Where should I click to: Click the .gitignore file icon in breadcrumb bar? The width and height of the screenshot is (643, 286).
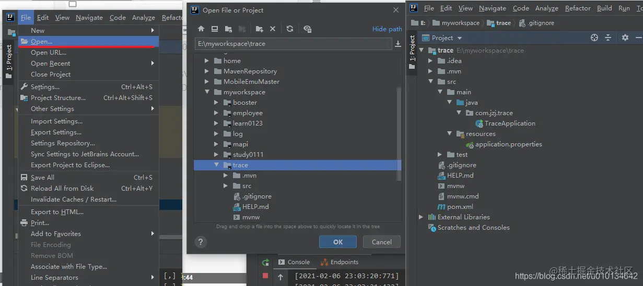[x=522, y=23]
